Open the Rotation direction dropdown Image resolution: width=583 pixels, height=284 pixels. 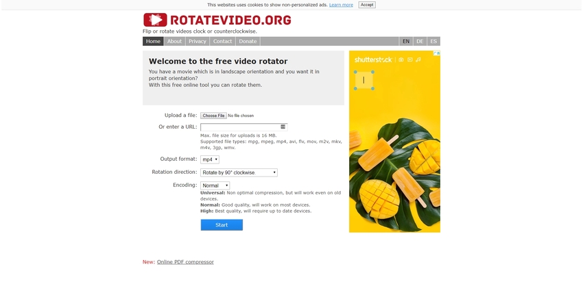click(x=239, y=172)
